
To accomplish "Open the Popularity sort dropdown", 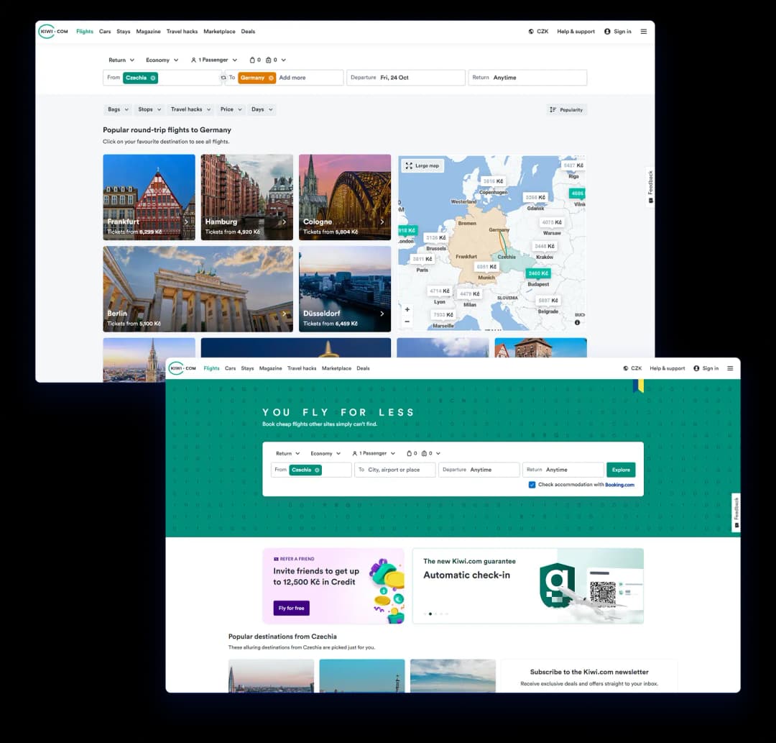I will (x=567, y=110).
